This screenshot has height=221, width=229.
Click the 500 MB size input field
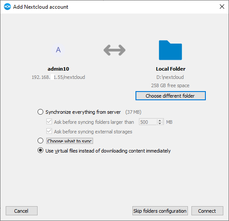tap(148, 122)
